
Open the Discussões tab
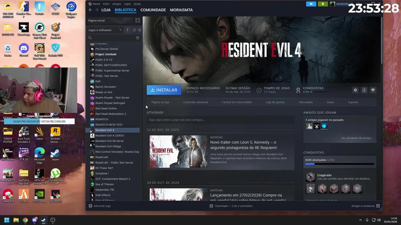coord(306,102)
